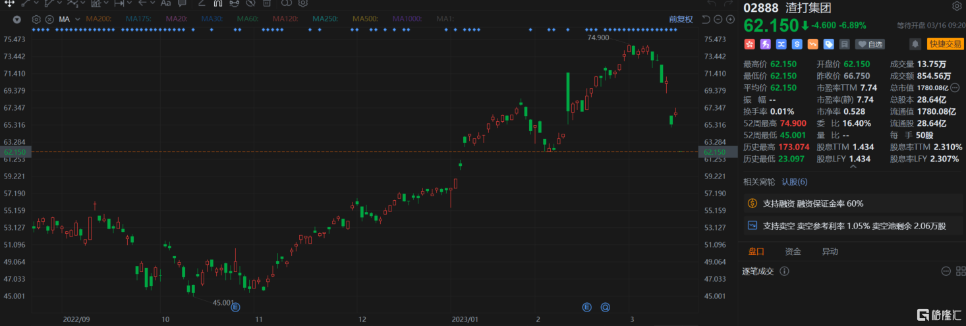The height and width of the screenshot is (326, 966).
Task: Show info about 逐笔成交
Action: click(x=783, y=271)
